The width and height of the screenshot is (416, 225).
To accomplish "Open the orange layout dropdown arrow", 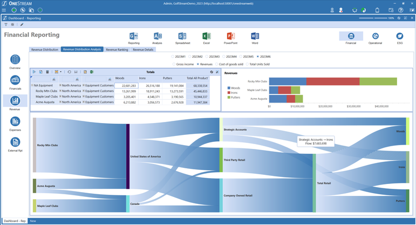I will (61, 72).
